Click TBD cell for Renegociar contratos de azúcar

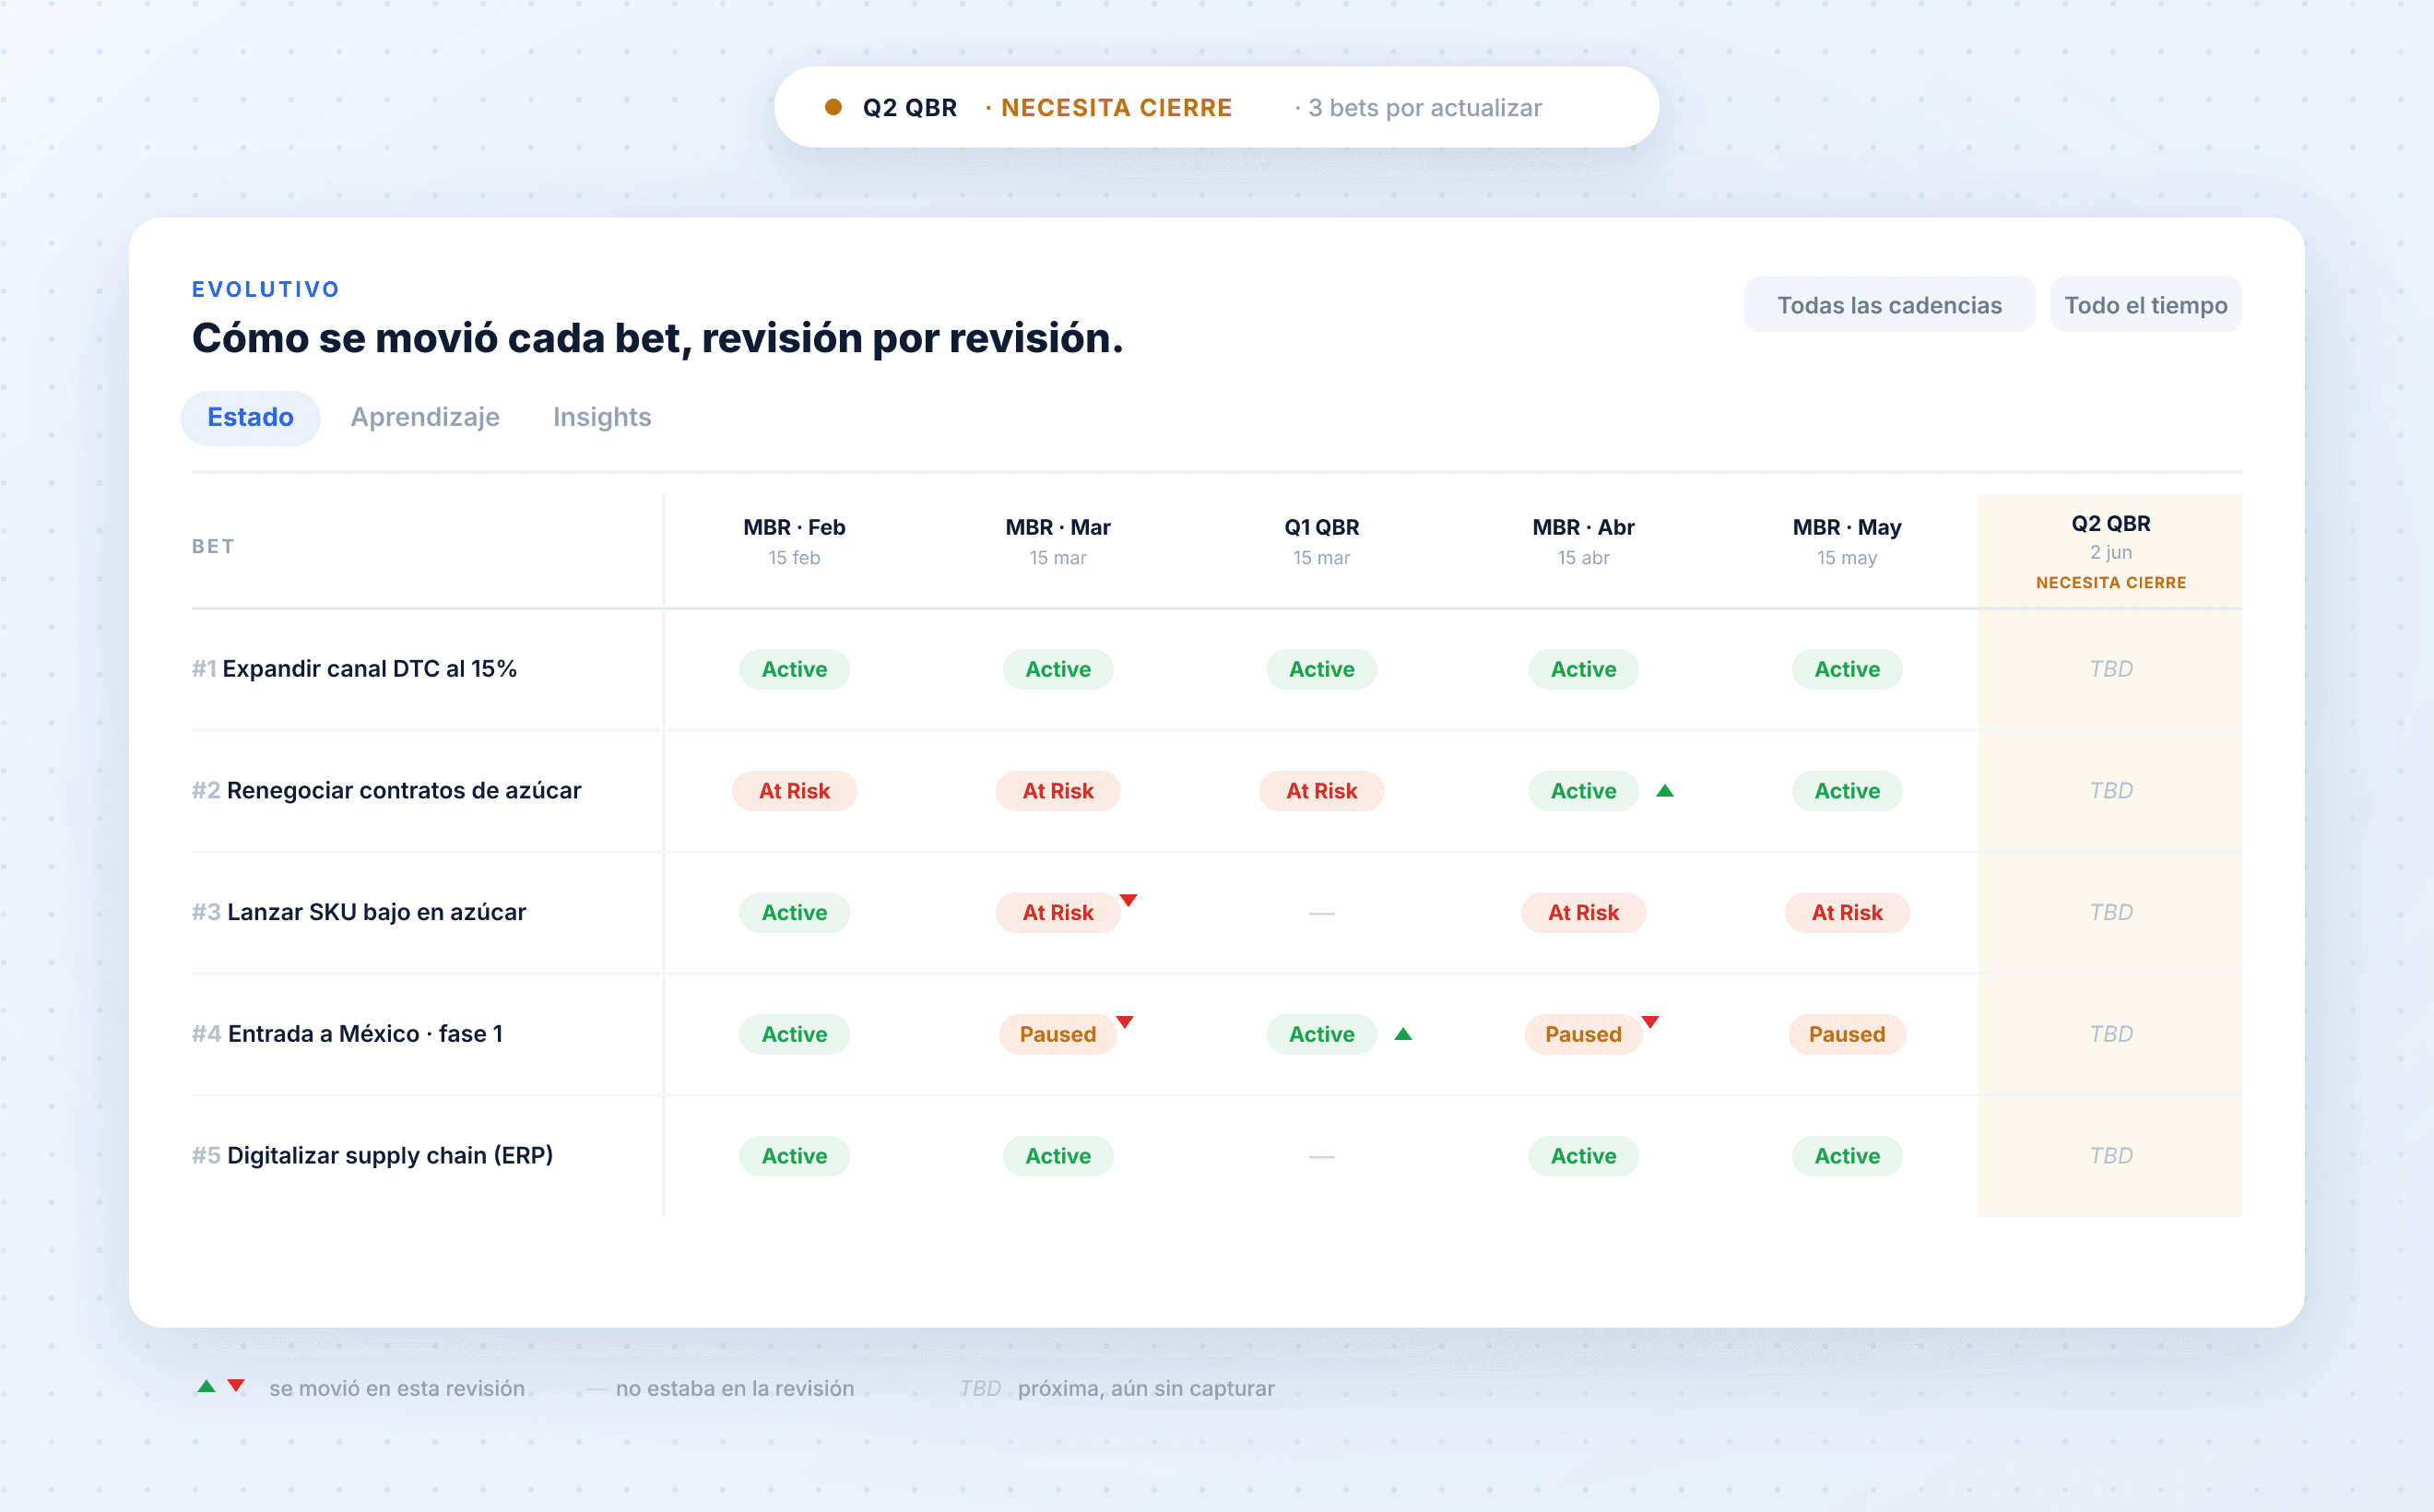point(2111,791)
